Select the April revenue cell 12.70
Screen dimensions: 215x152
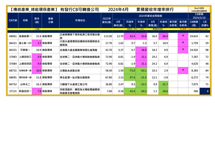[x=118, y=36]
